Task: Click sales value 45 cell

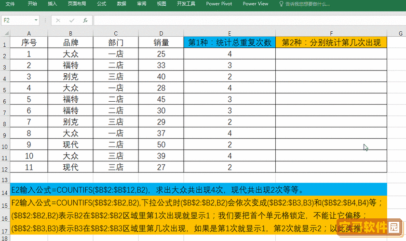Action: [161, 99]
